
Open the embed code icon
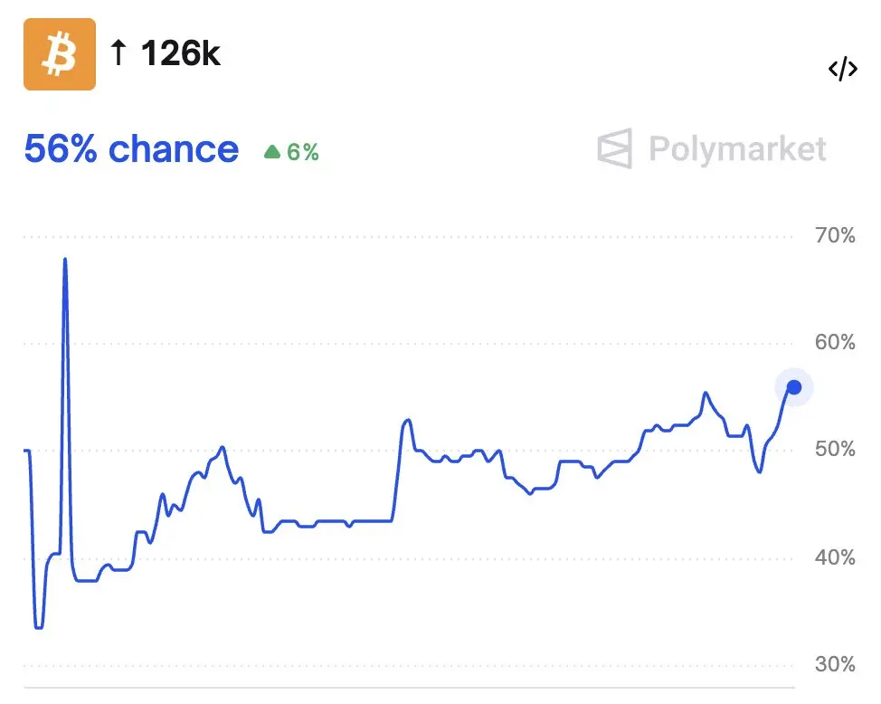click(843, 69)
